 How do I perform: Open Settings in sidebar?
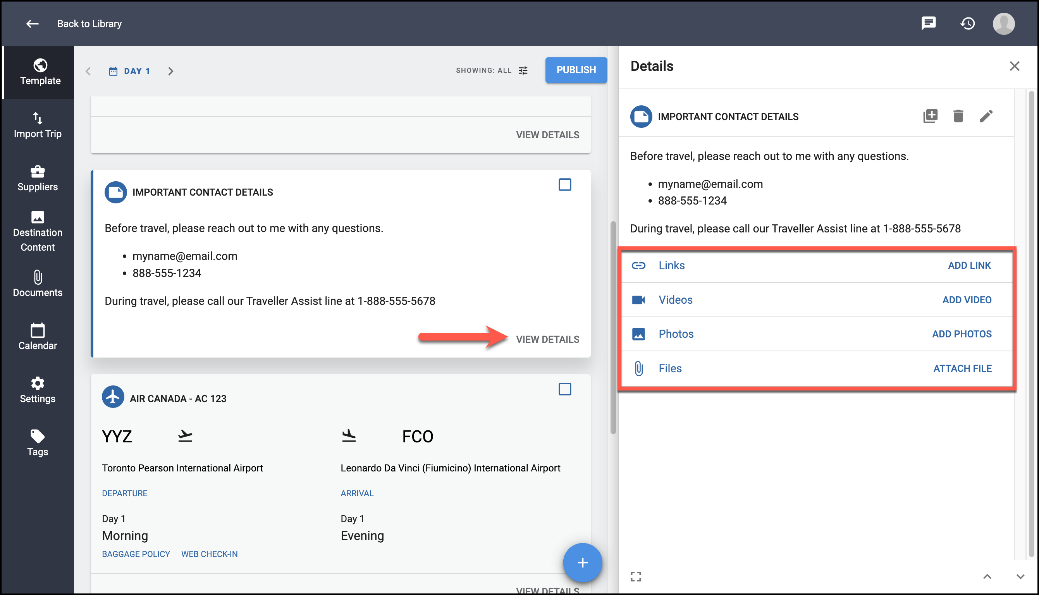[x=38, y=390]
